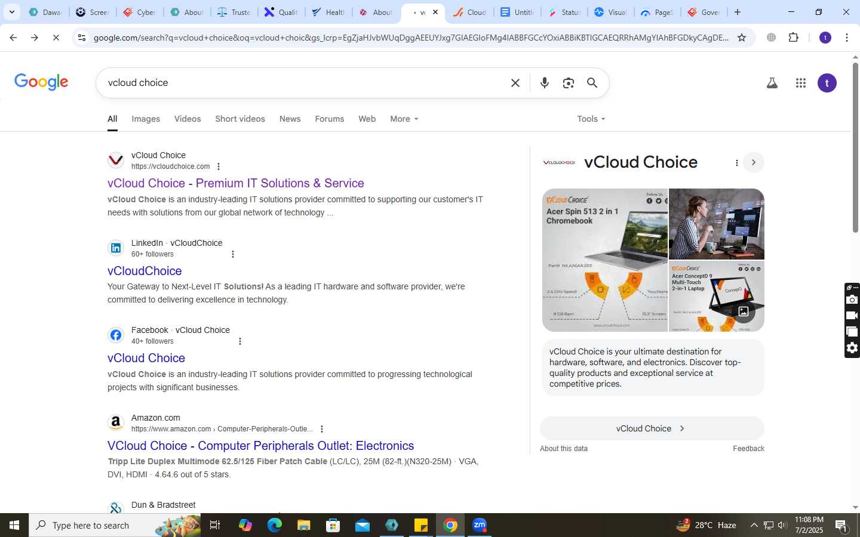This screenshot has height=537, width=860.
Task: Open more options for vcloudchoice.com result
Action: [x=219, y=166]
